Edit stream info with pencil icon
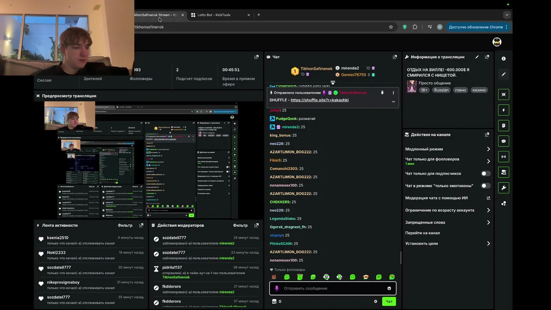 pos(477,57)
